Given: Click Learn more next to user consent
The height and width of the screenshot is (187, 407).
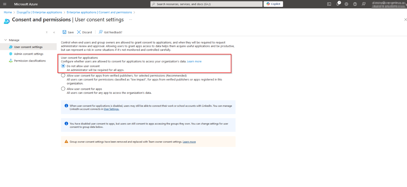Looking at the screenshot, I should pos(194,62).
